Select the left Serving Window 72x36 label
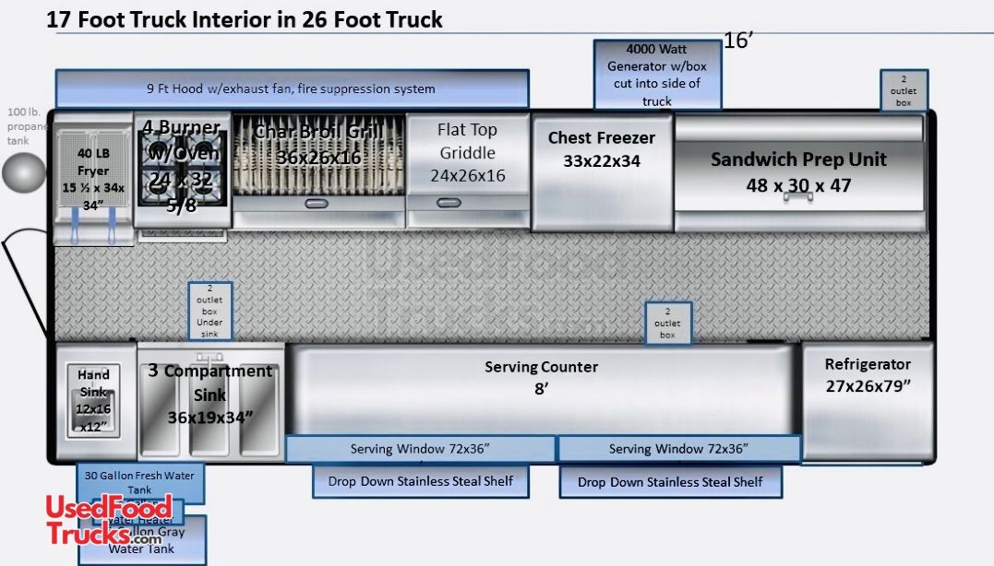The height and width of the screenshot is (566, 994). click(x=420, y=449)
